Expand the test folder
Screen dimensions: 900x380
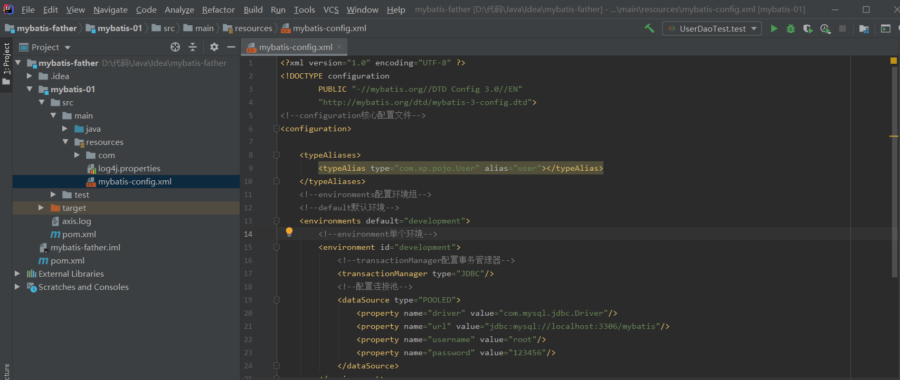point(53,194)
